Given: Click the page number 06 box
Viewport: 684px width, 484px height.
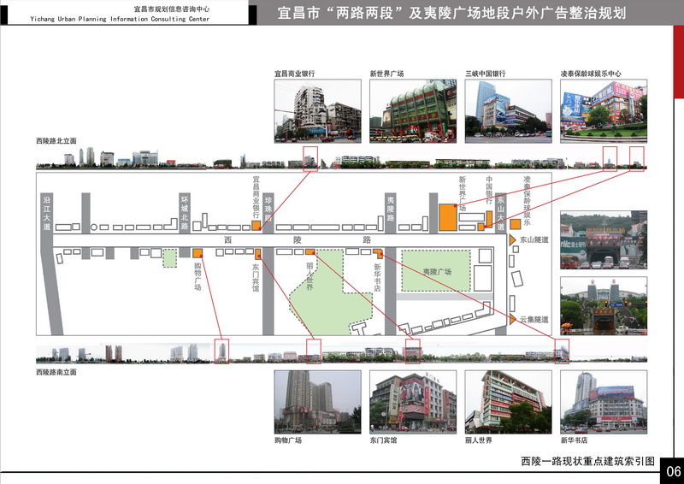Looking at the screenshot, I should [673, 471].
